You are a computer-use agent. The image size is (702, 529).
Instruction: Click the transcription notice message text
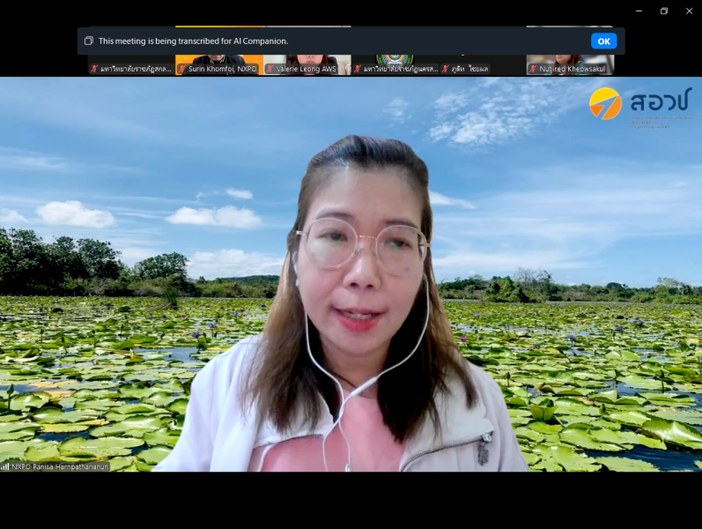(x=193, y=41)
